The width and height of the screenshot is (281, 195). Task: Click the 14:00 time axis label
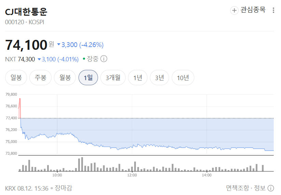tap(207, 175)
